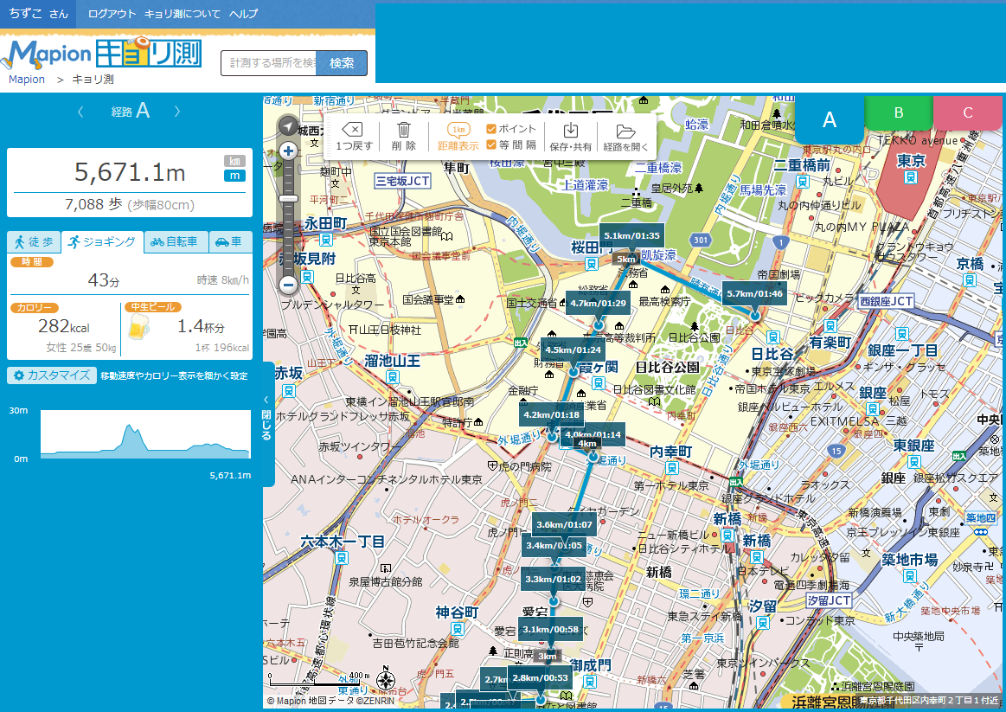Click the 2.8km/00:53 distance label
The image size is (1006, 712).
pos(540,677)
